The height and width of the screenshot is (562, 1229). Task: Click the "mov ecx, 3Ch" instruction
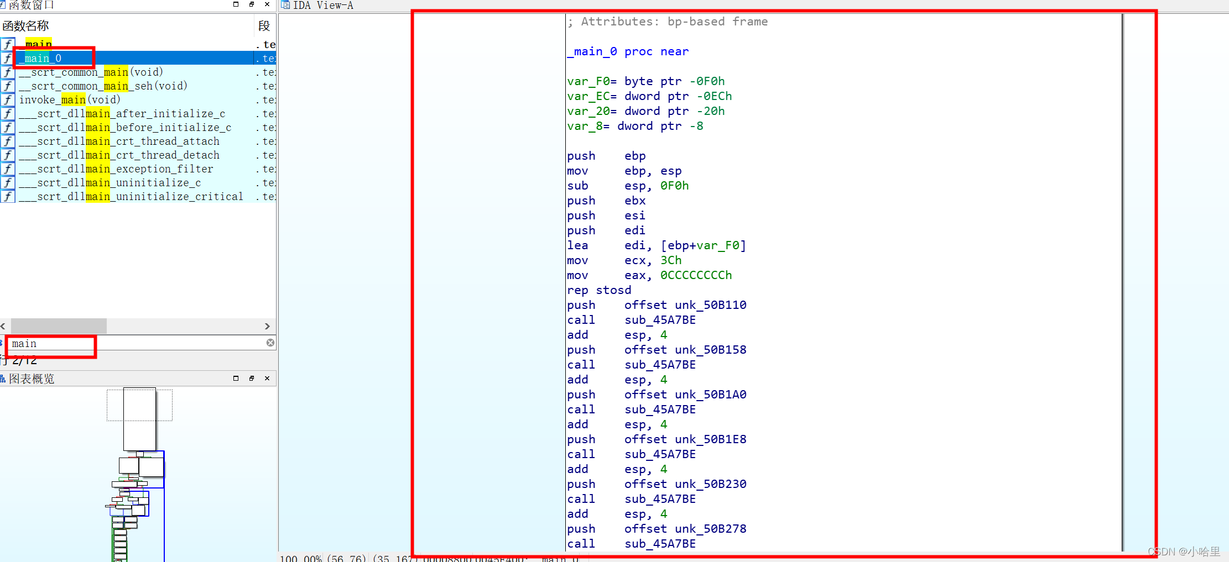point(624,260)
